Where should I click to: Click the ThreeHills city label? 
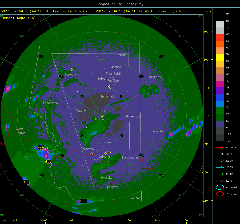coord(134,116)
